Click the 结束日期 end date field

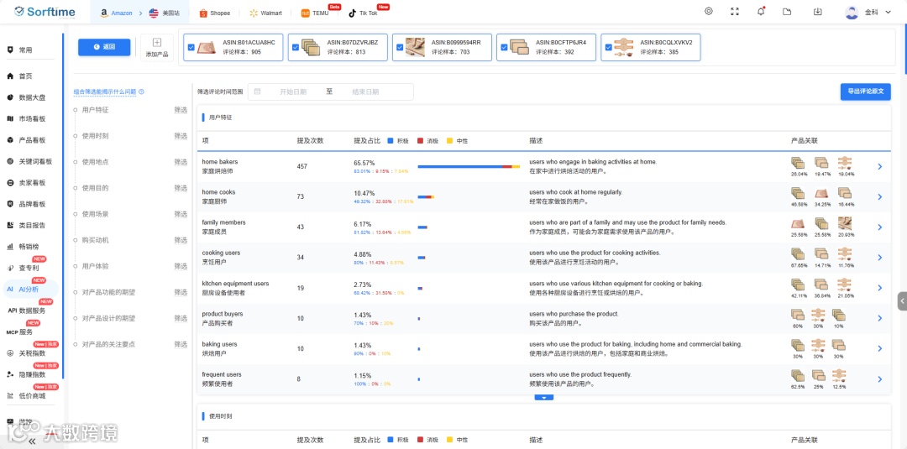click(365, 91)
